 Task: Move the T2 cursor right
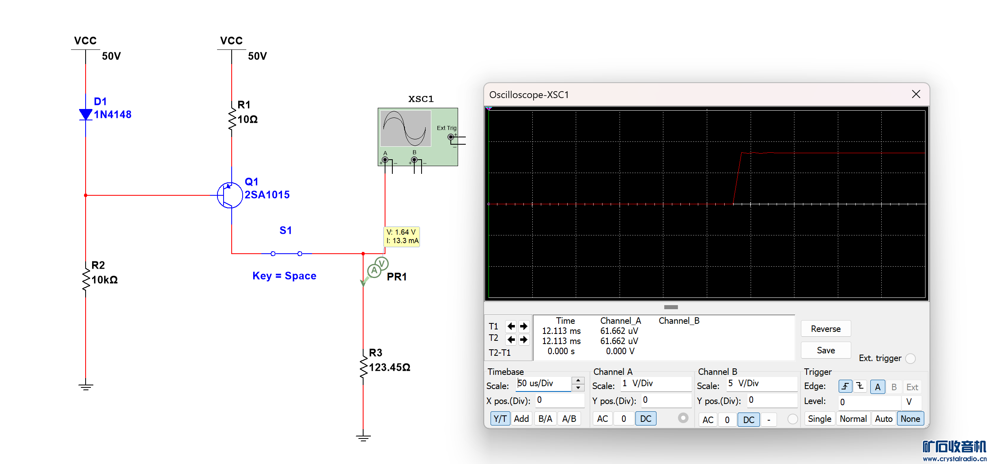524,339
